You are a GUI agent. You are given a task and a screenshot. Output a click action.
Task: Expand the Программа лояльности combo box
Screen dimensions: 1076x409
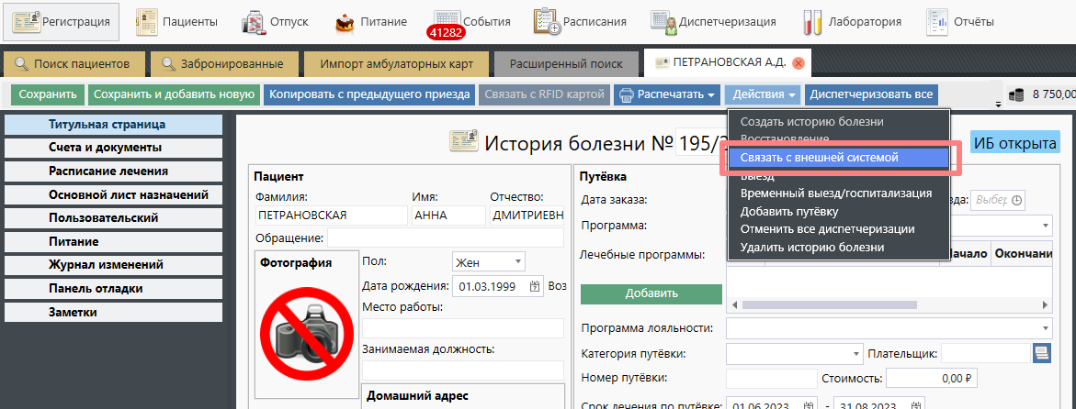point(1047,327)
